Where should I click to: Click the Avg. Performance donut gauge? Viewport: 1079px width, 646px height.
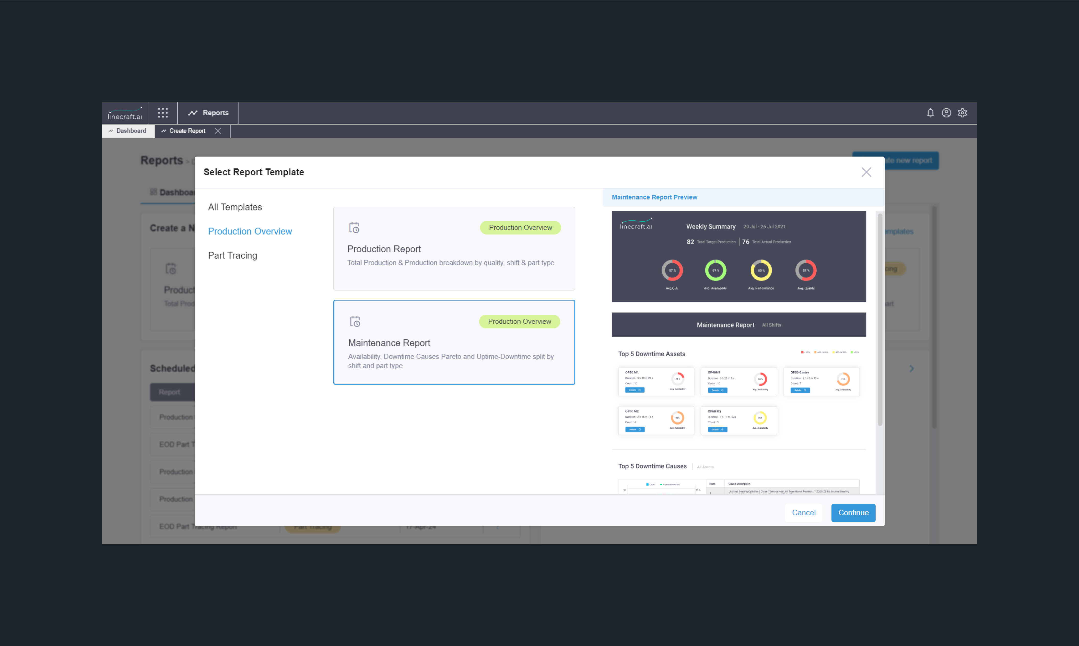761,271
